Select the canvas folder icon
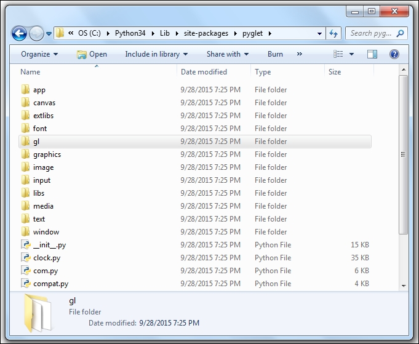419x344 pixels. [x=25, y=102]
